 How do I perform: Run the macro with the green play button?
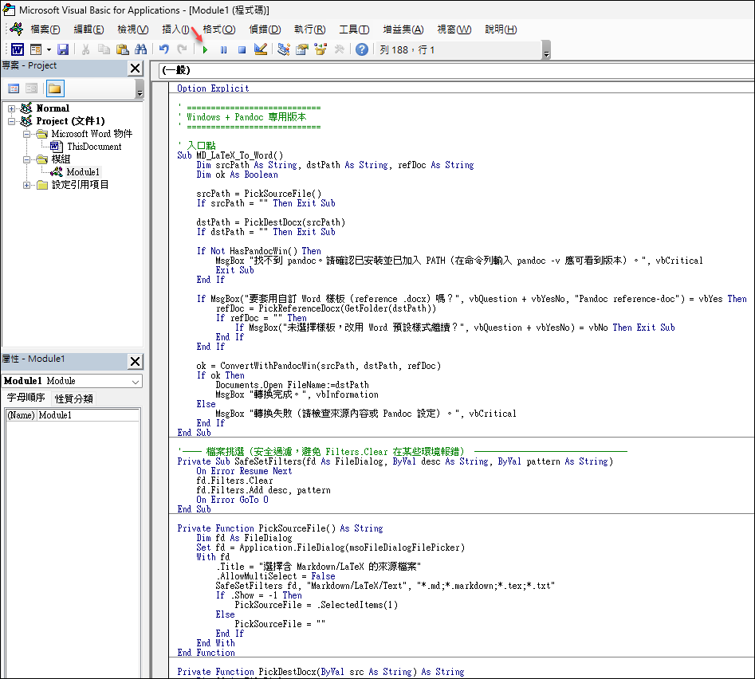pyautogui.click(x=206, y=49)
